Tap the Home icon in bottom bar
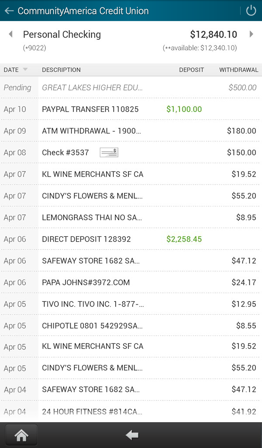Viewport: 262px width, 448px height. tap(21, 435)
